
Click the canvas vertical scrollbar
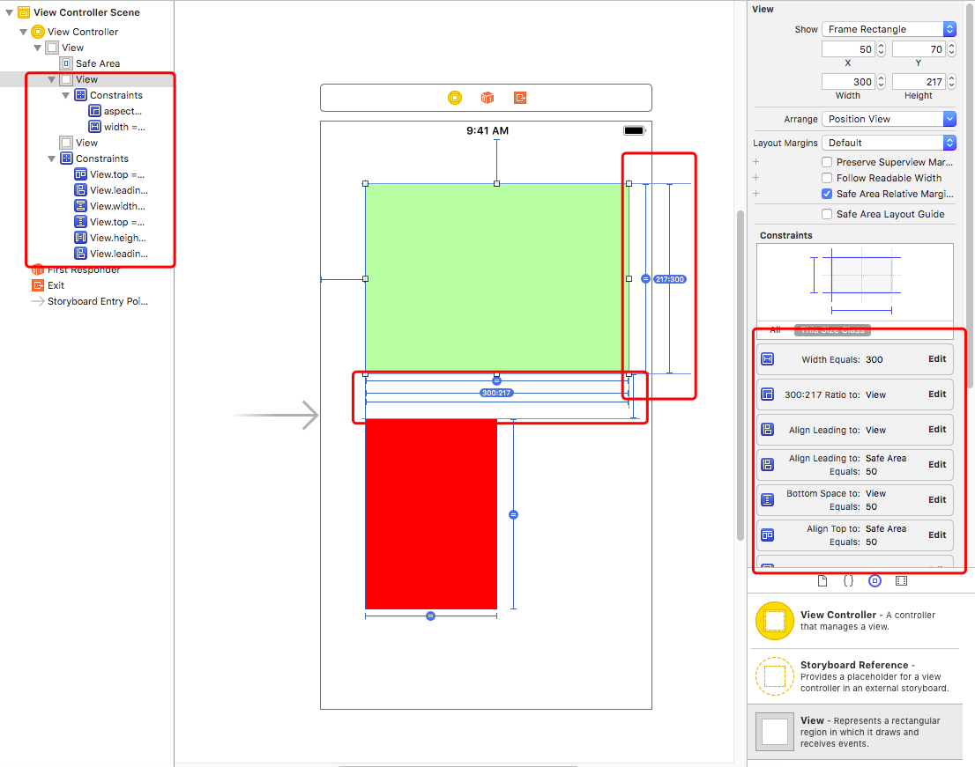[x=740, y=376]
